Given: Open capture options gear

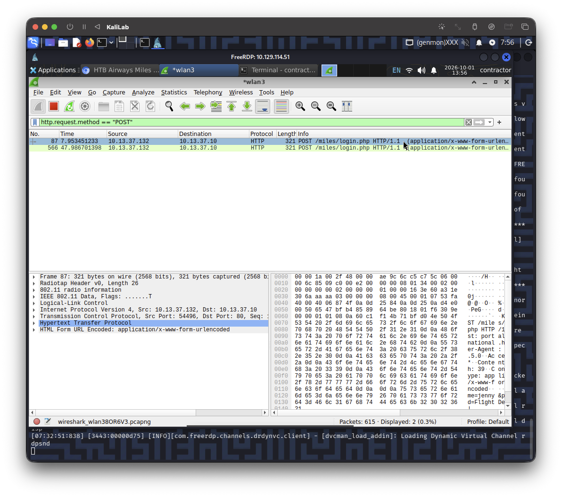Looking at the screenshot, I should click(x=85, y=106).
